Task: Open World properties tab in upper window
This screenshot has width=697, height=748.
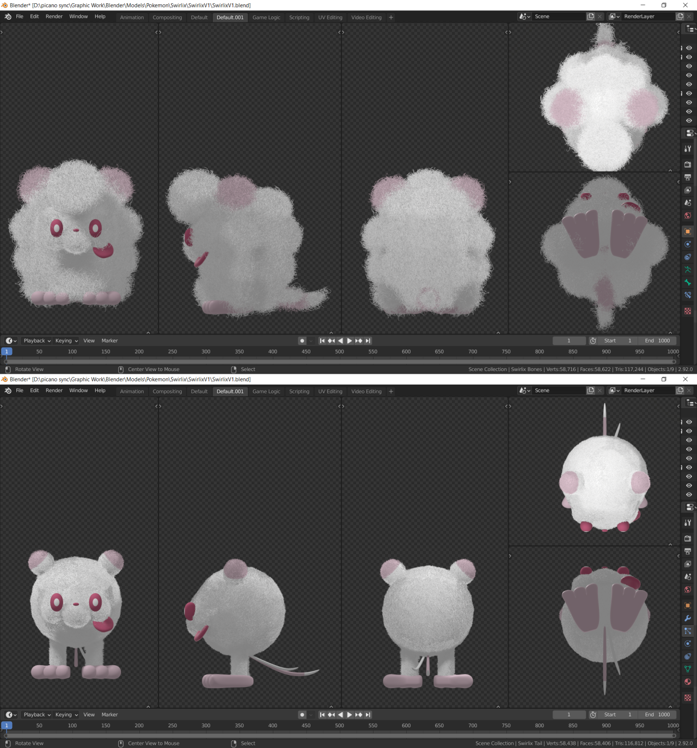Action: click(x=688, y=216)
